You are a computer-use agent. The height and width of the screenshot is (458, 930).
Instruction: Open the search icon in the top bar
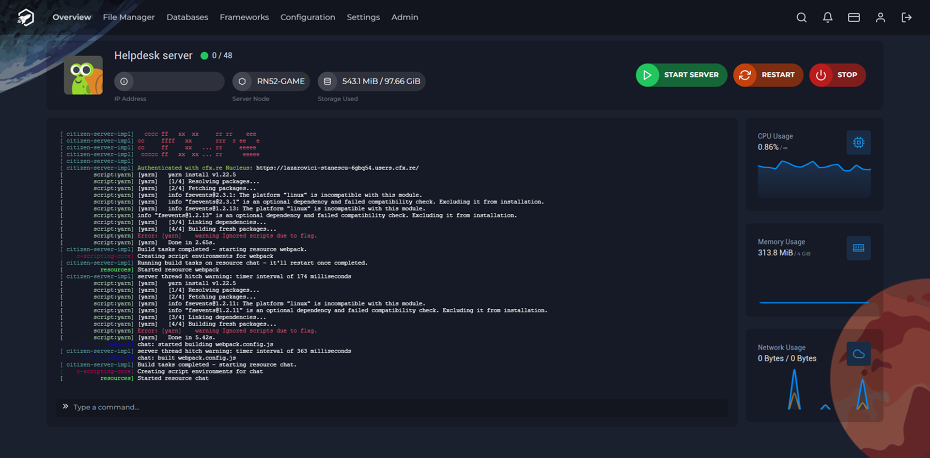[x=802, y=17]
